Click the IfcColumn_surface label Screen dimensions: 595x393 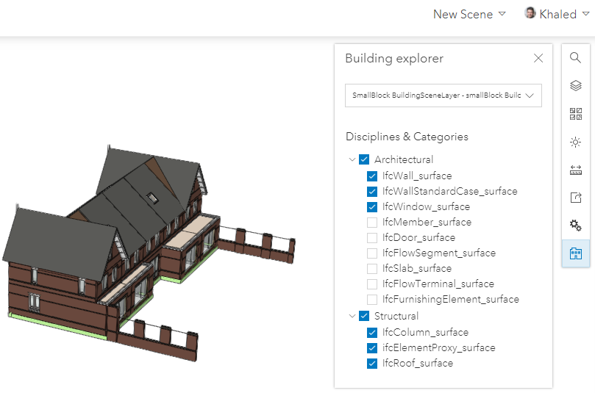point(425,332)
